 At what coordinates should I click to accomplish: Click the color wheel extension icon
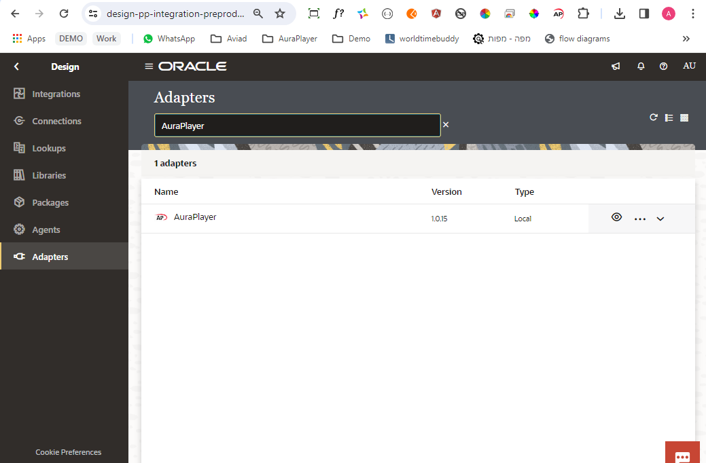pos(485,14)
